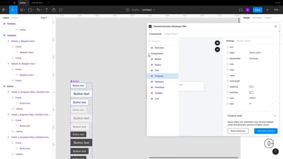
Task: Switch to the Assets tab
Action: click(x=15, y=18)
